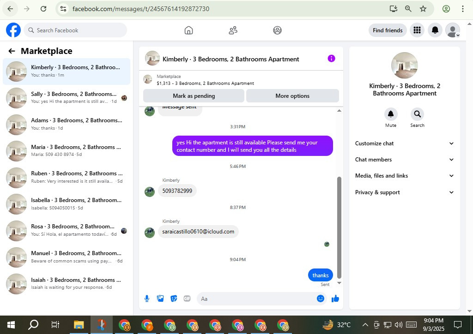Click the Find friends button
This screenshot has width=473, height=334.
coord(388,30)
